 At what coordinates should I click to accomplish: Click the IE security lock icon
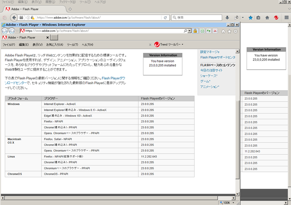pos(195,31)
